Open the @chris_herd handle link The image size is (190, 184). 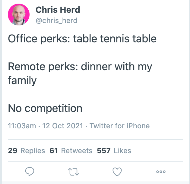[56, 21]
